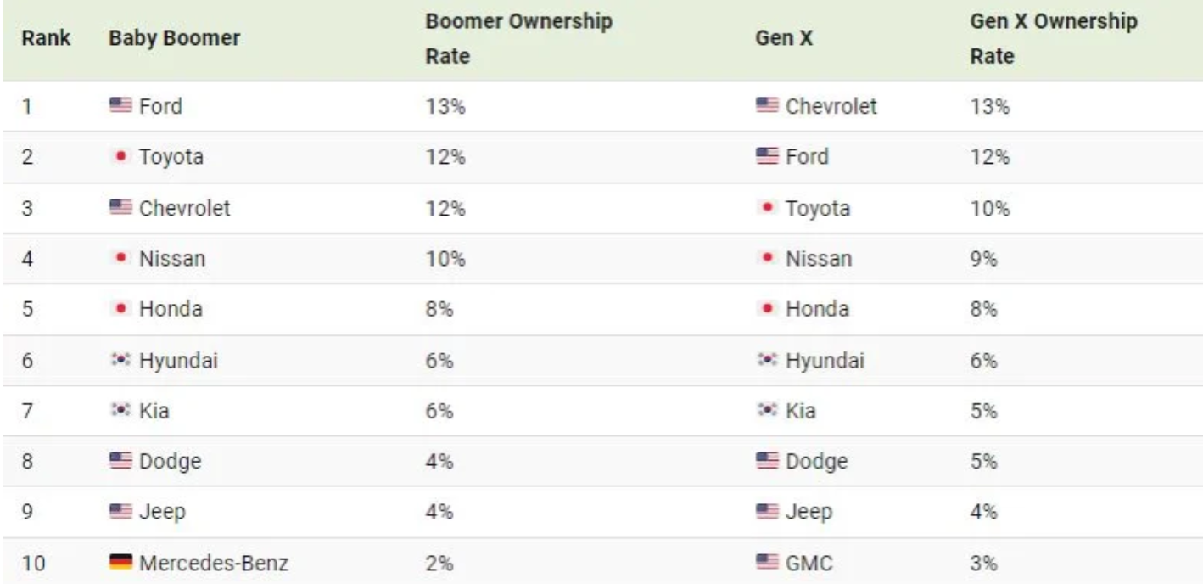Click the German flag next to Mercedes-Benz

tap(120, 562)
